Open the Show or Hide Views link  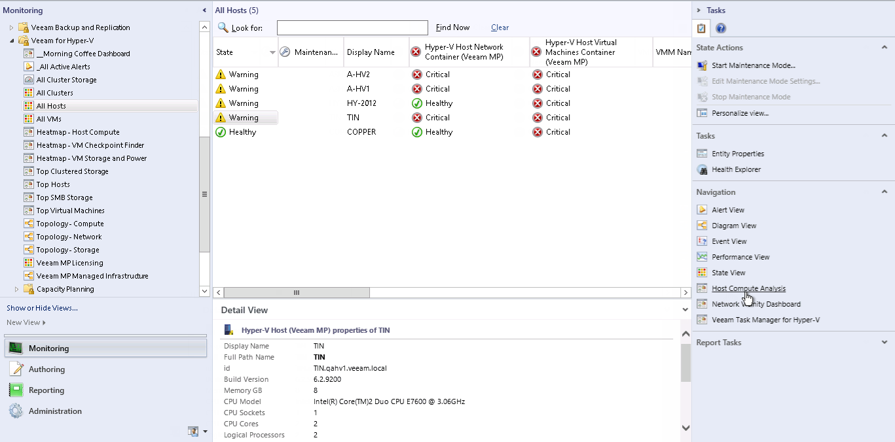[42, 308]
